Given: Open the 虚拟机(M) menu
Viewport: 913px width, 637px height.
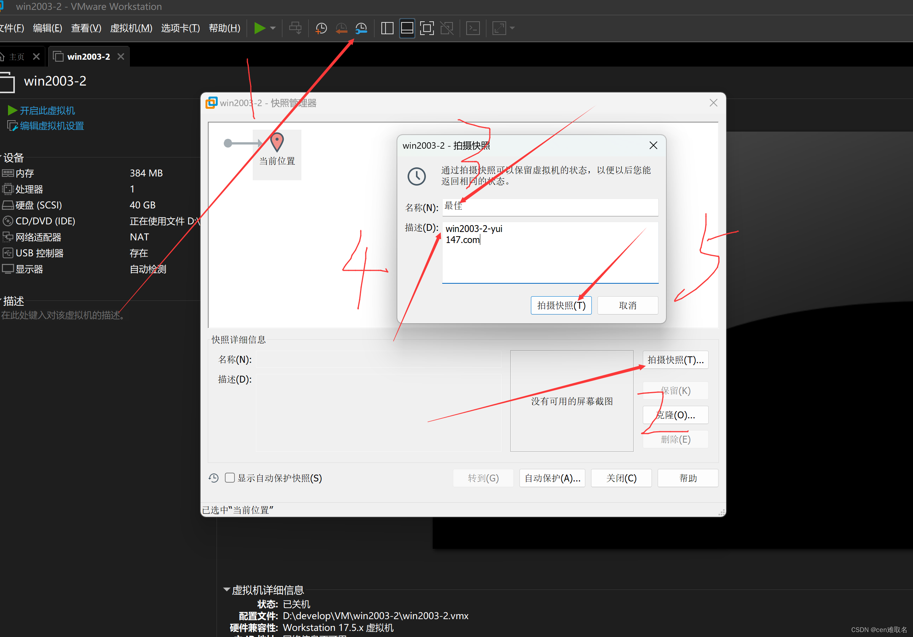Looking at the screenshot, I should point(131,28).
